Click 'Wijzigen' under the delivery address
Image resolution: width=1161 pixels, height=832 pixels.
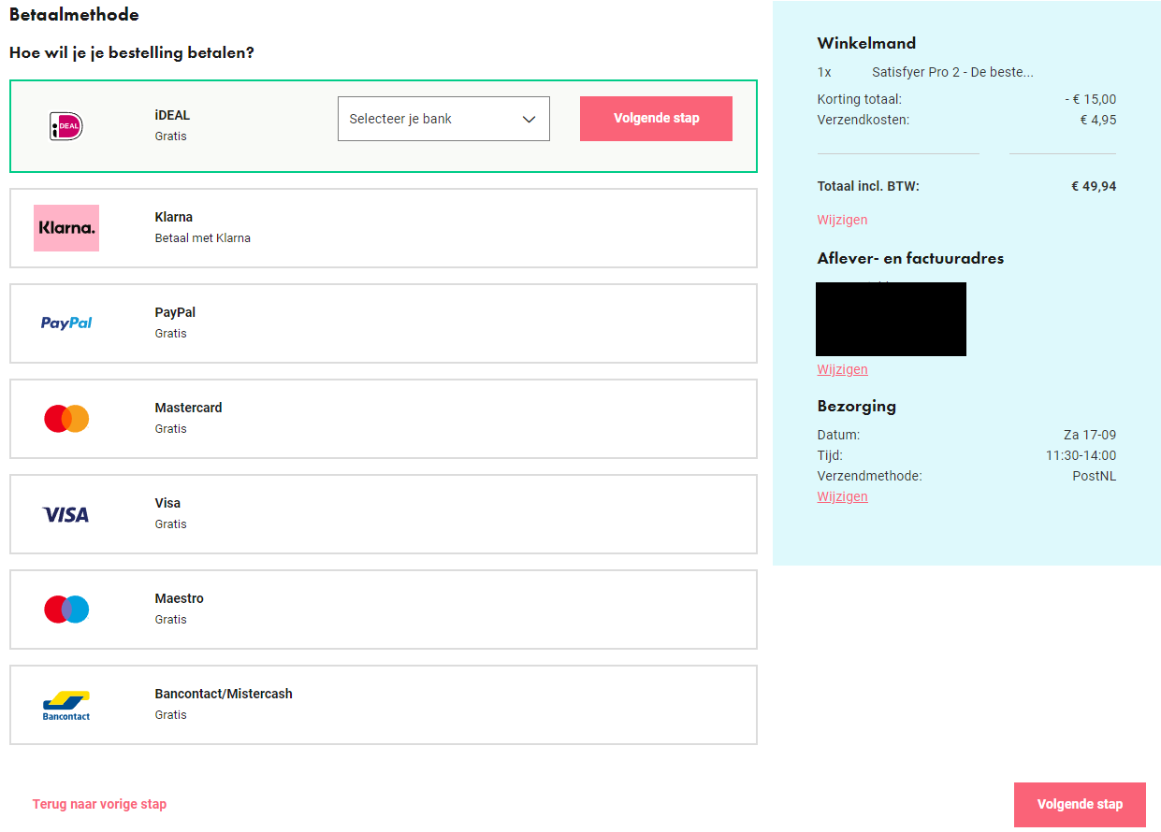coord(842,369)
